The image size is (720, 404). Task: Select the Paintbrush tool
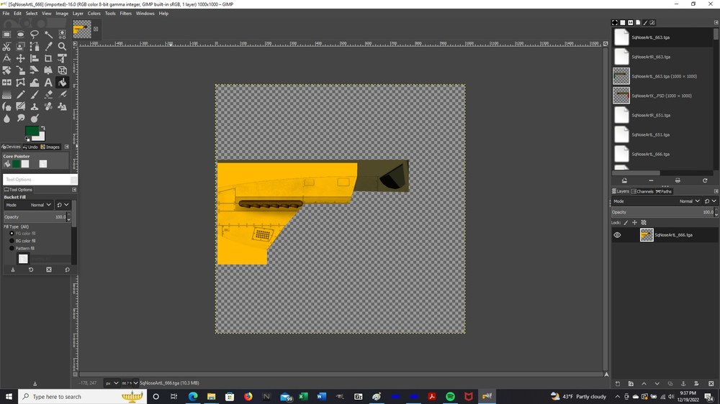coord(34,94)
